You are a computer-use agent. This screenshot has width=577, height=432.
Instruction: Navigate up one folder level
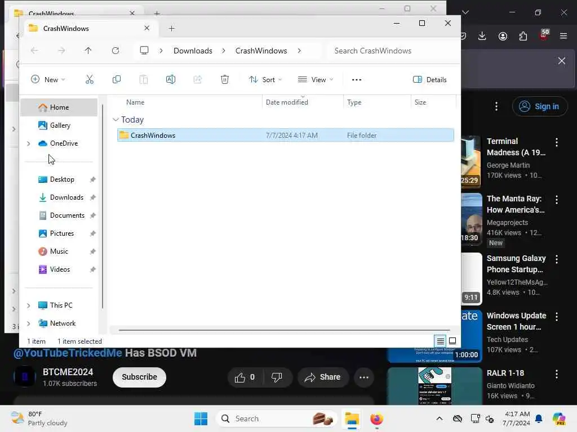point(88,51)
